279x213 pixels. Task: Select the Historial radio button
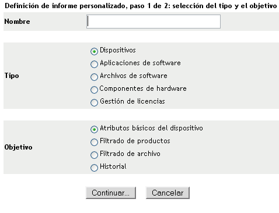[x=94, y=168]
